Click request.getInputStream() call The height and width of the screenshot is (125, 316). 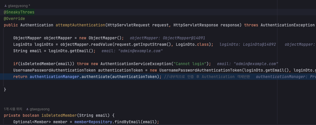143,45
